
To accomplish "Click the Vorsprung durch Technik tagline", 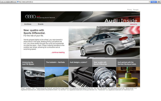I will point(46,18).
